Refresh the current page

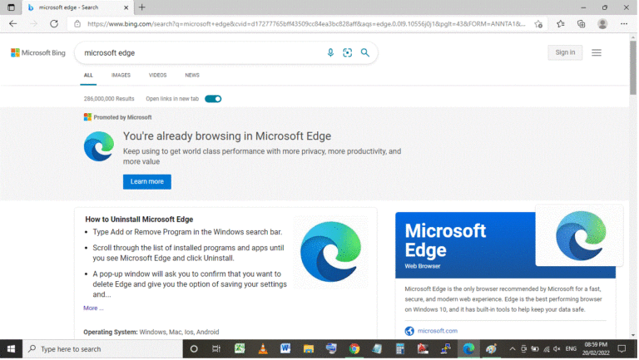pyautogui.click(x=54, y=23)
